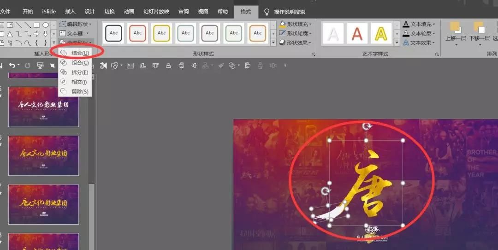Choose Combine 组合(C) from merge menu
The width and height of the screenshot is (498, 250).
point(76,63)
